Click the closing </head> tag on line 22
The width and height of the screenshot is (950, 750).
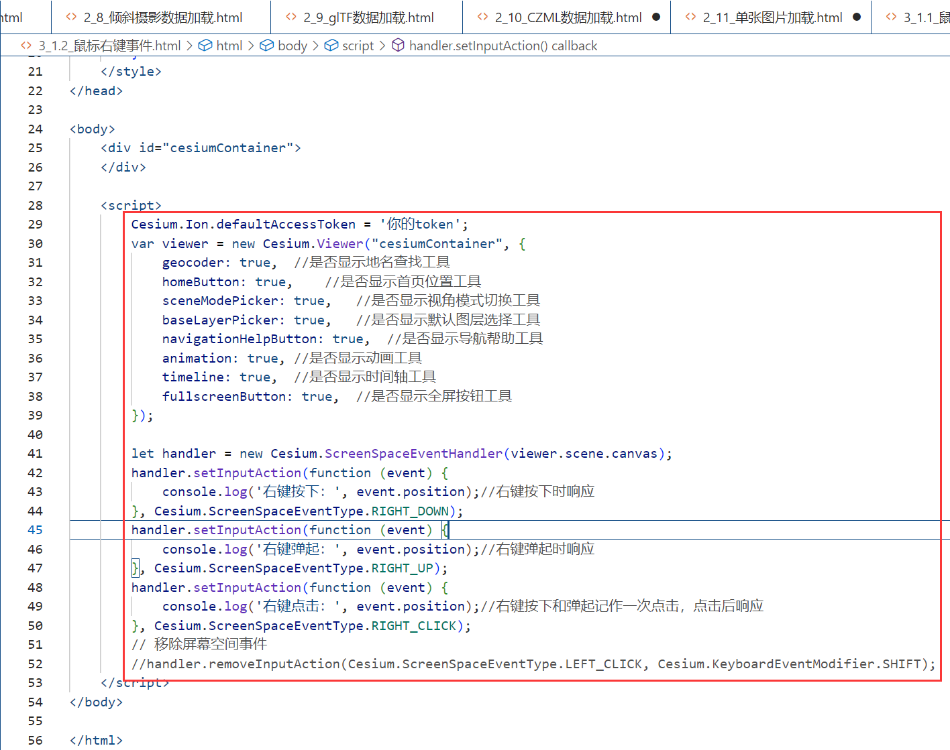click(97, 91)
